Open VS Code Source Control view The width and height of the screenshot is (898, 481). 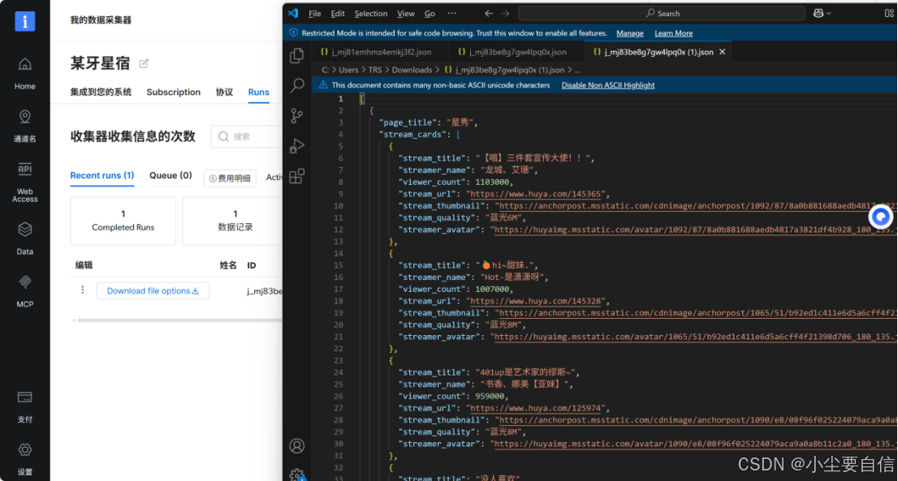click(296, 116)
